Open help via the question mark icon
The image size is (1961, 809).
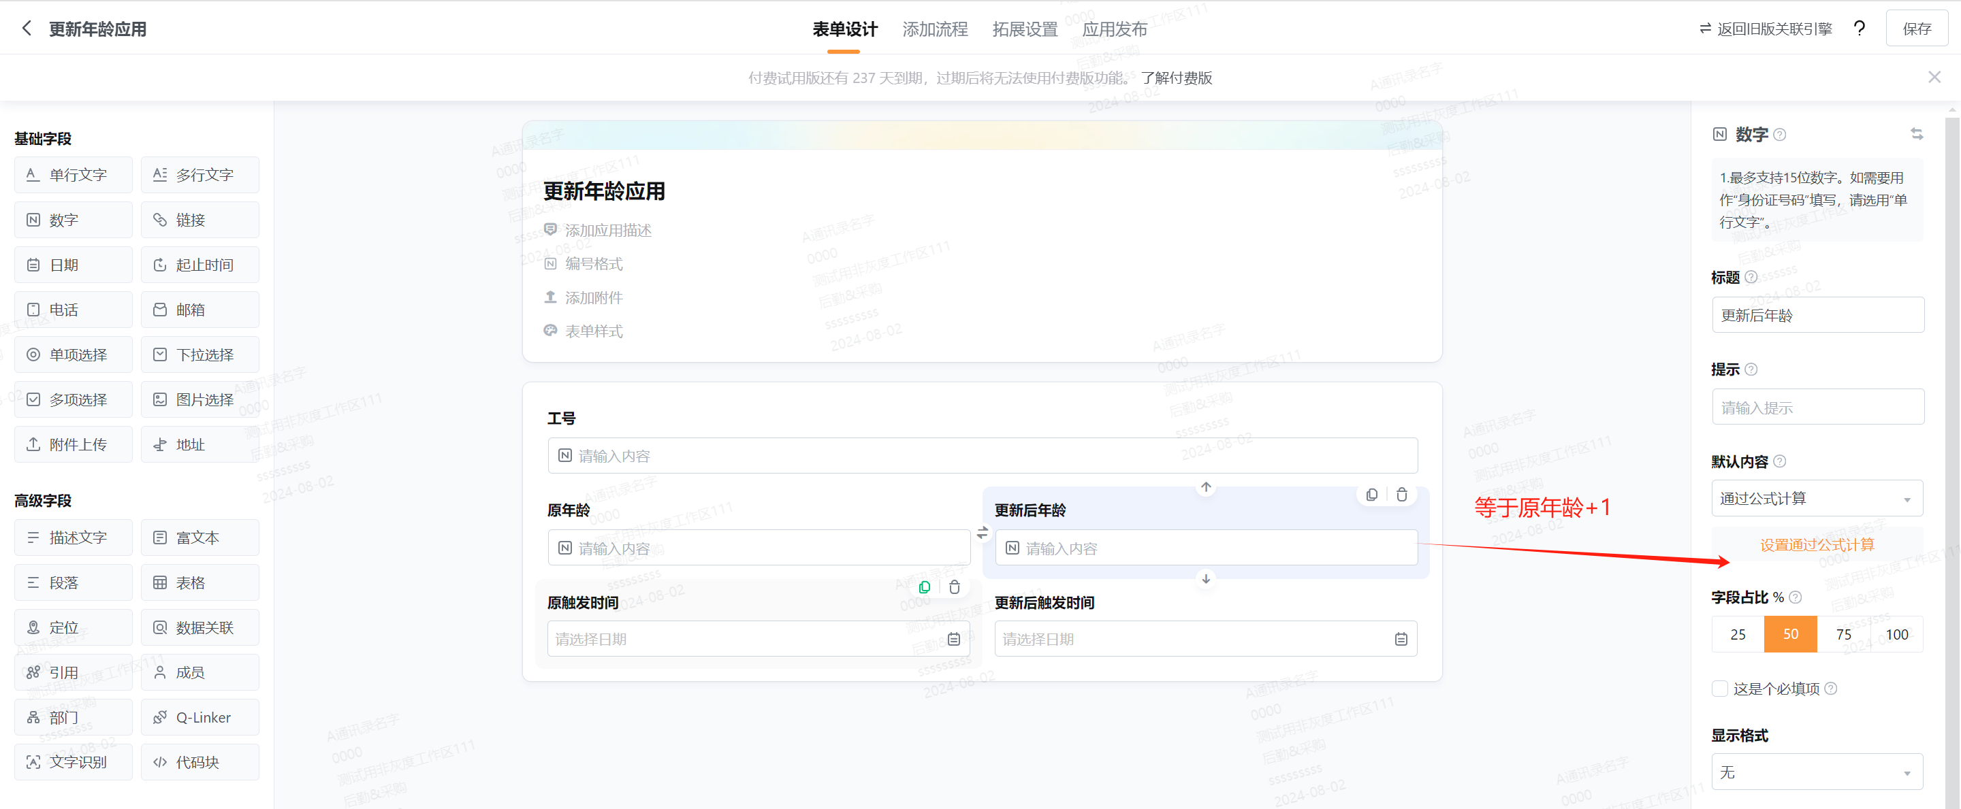click(x=1859, y=29)
